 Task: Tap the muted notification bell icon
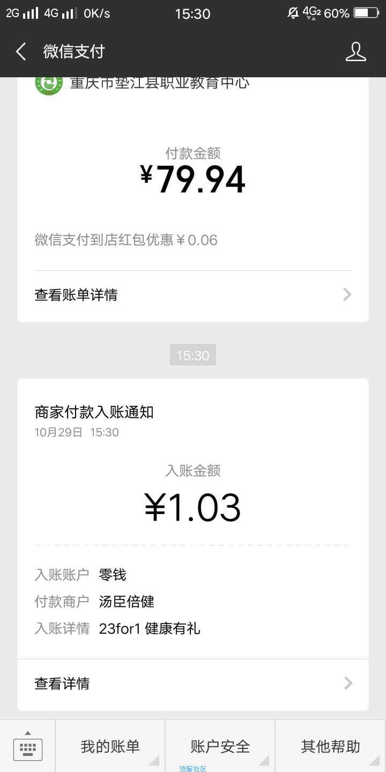point(293,13)
